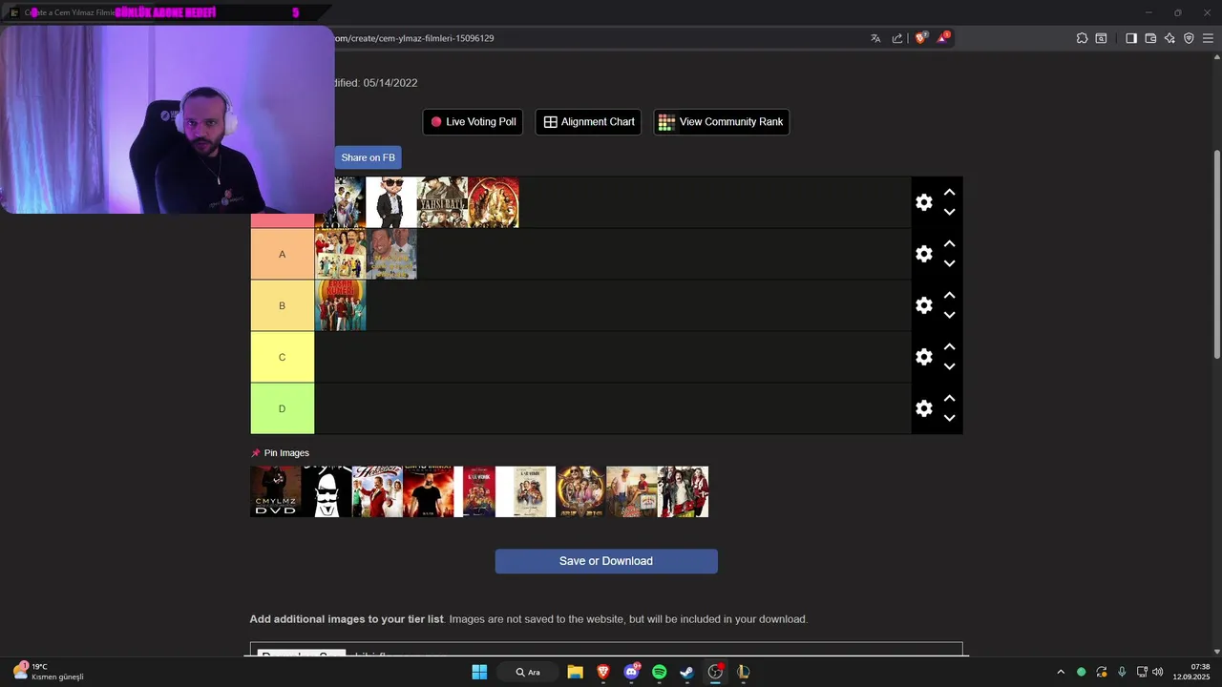The width and height of the screenshot is (1222, 687).
Task: Move tier B row up
Action: [x=949, y=296]
